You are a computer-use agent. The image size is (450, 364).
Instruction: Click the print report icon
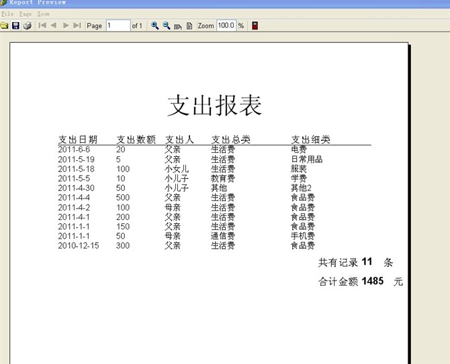point(28,25)
